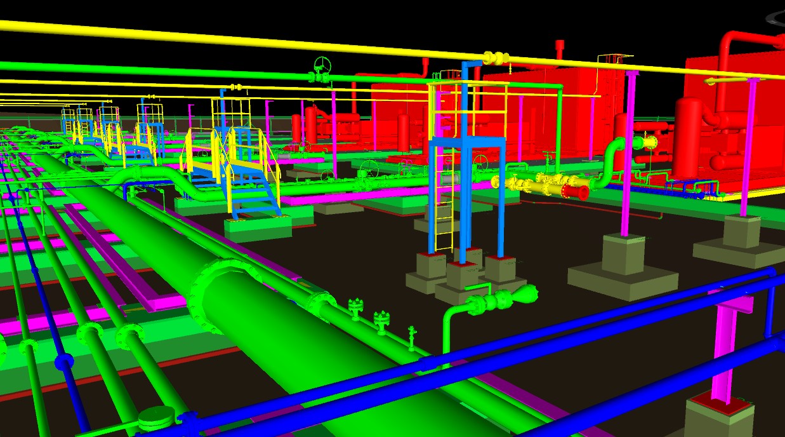The image size is (785, 437).
Task: Click the green blind flange at bottom left
Action: pyautogui.click(x=156, y=417)
